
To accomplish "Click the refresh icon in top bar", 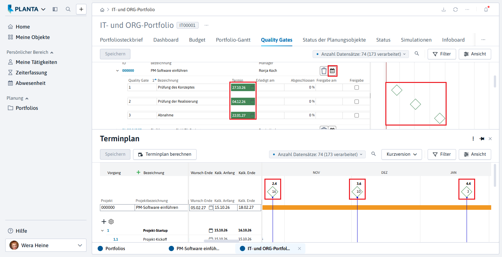I will click(455, 10).
